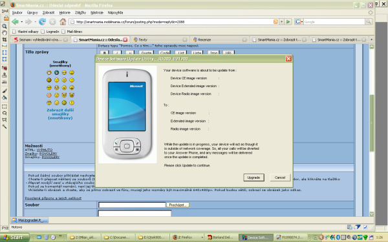
Task: Click the page vertical scrollbar thumb
Action: coord(371,123)
